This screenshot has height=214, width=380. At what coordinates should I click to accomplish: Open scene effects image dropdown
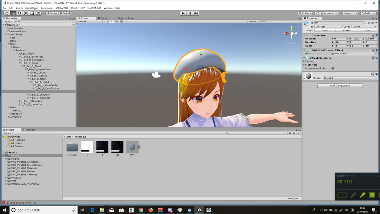pos(122,21)
